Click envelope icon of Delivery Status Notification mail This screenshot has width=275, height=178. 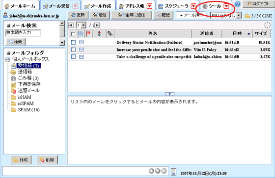[x=82, y=42]
